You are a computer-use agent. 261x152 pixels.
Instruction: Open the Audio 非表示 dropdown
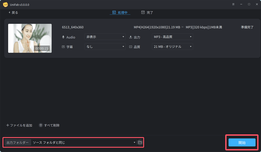(x=105, y=37)
